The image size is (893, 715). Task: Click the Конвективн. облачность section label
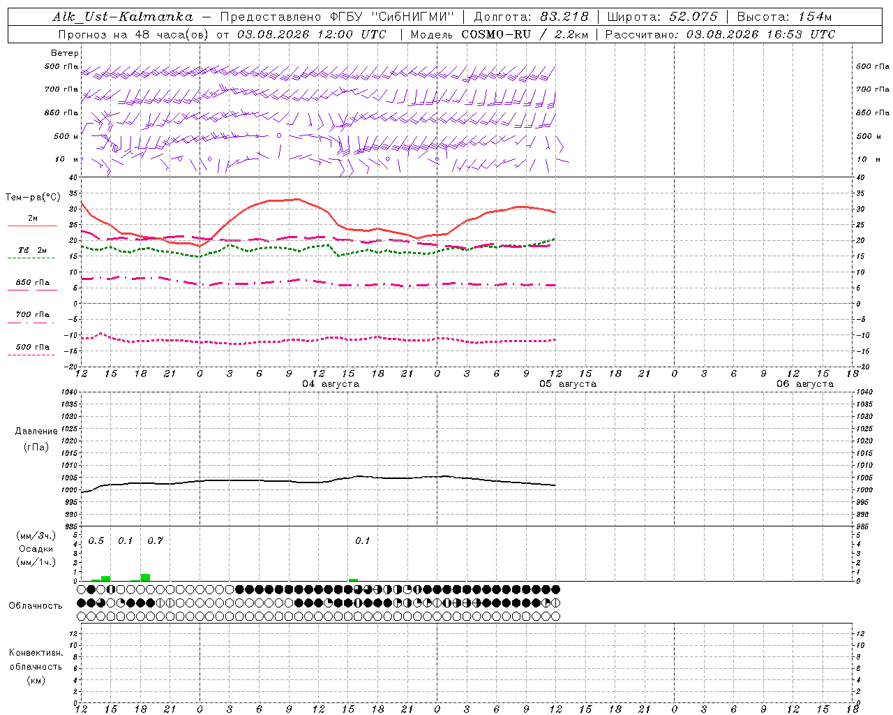pyautogui.click(x=36, y=666)
